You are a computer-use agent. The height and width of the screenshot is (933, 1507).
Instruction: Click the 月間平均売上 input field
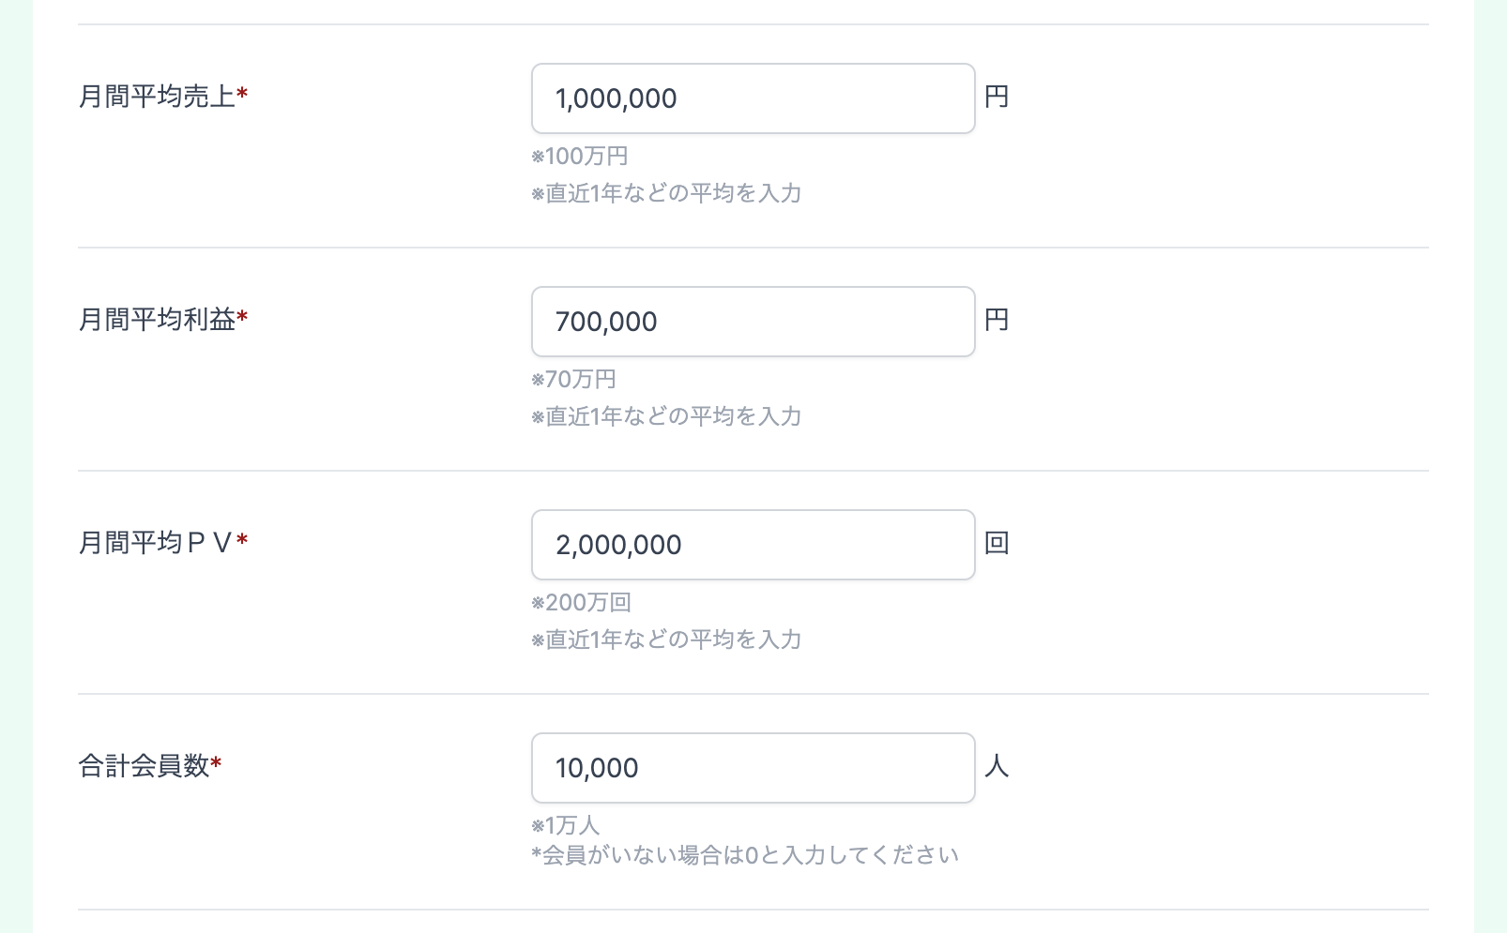click(753, 98)
